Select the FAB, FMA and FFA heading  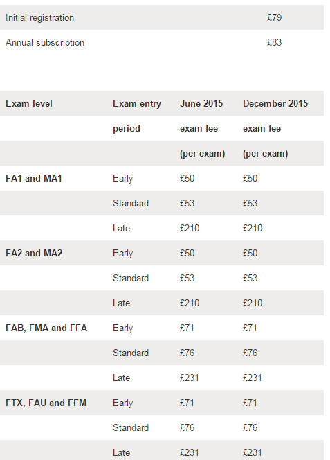[x=46, y=328]
